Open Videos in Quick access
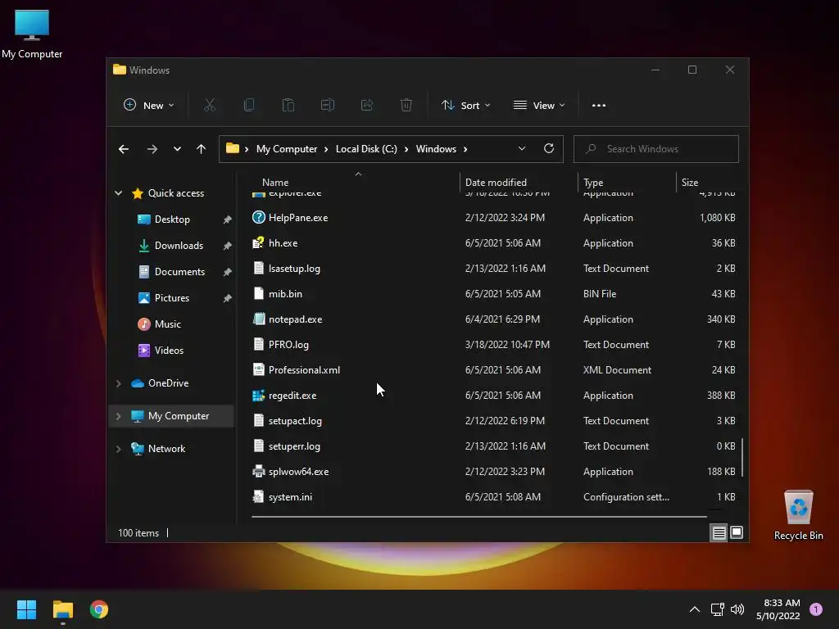 (x=169, y=351)
